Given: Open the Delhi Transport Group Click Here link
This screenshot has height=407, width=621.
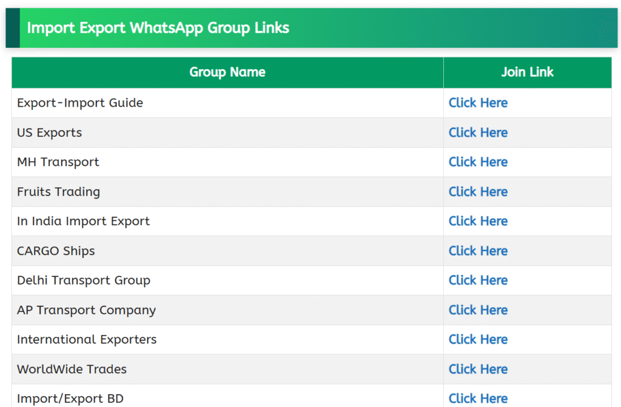Looking at the screenshot, I should 478,280.
